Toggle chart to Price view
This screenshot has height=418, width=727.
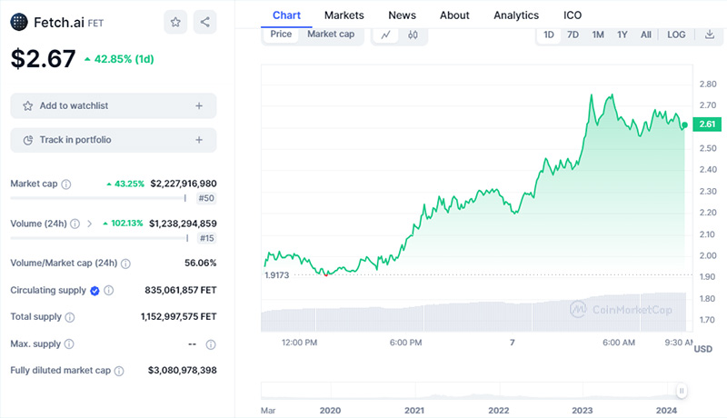(281, 35)
